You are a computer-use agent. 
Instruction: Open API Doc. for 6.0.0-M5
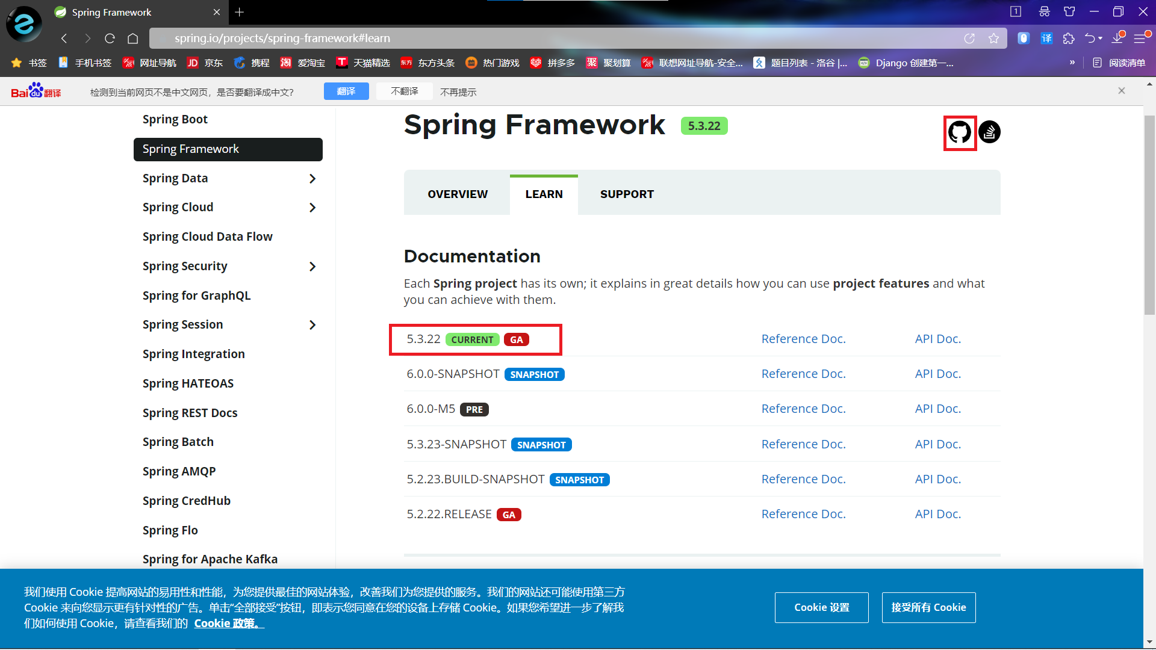938,409
